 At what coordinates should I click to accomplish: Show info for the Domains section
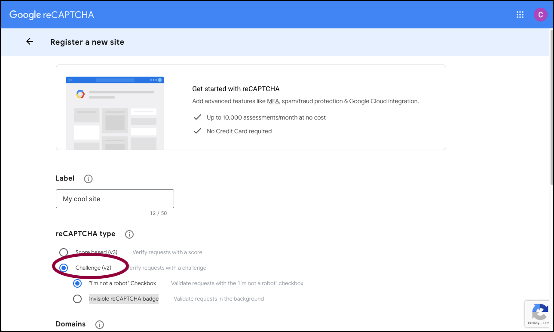tap(99, 325)
